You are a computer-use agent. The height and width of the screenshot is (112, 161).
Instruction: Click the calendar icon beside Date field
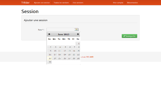[76, 30]
